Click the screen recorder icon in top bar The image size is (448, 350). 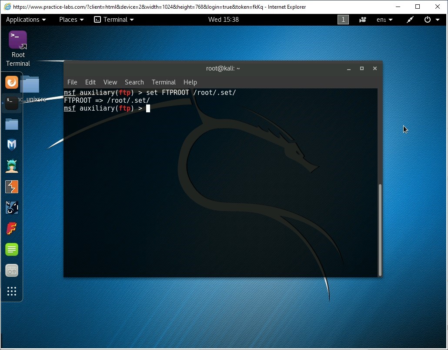[x=363, y=20]
